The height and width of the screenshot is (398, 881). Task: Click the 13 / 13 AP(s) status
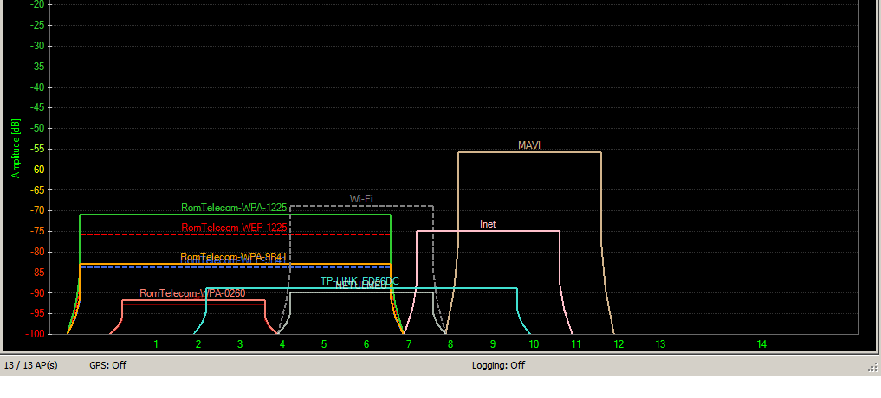[x=30, y=365]
